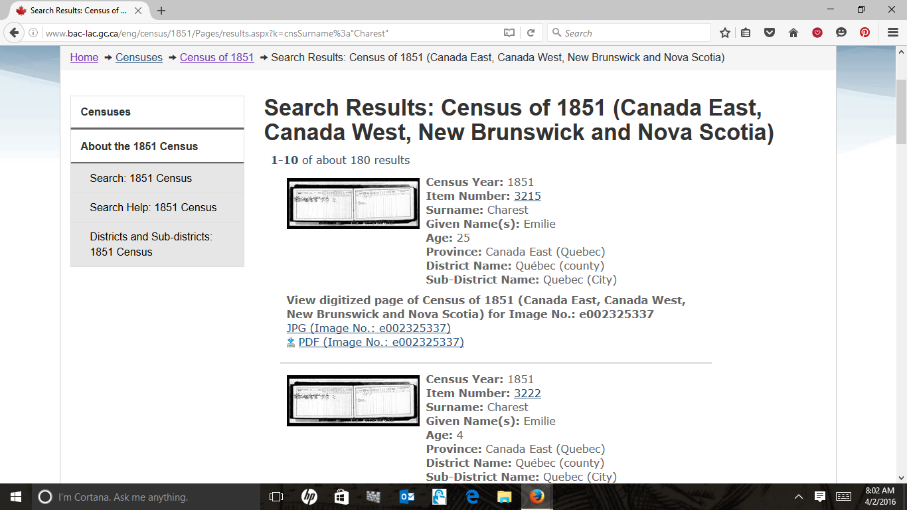The width and height of the screenshot is (907, 510).
Task: Open Windows Store from taskbar
Action: 341,497
